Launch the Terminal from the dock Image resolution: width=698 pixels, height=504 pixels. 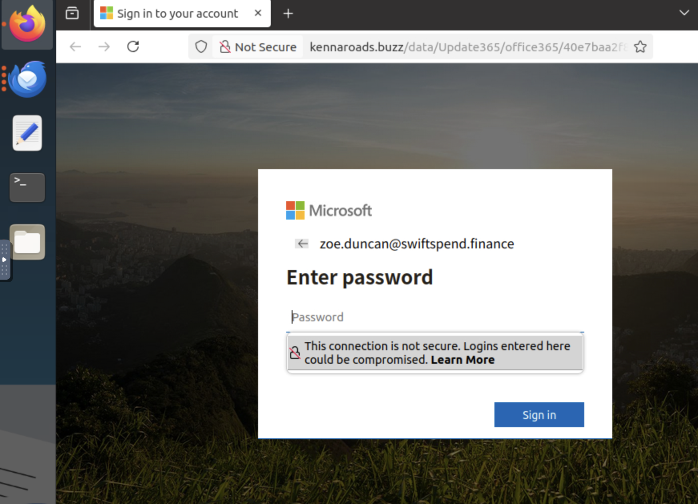27,187
